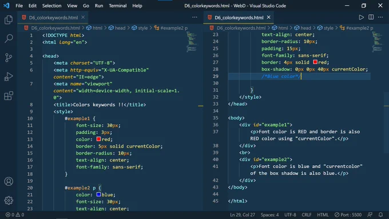Expand file name breadcrumb in right editor
The height and width of the screenshot is (219, 389).
coord(238,28)
